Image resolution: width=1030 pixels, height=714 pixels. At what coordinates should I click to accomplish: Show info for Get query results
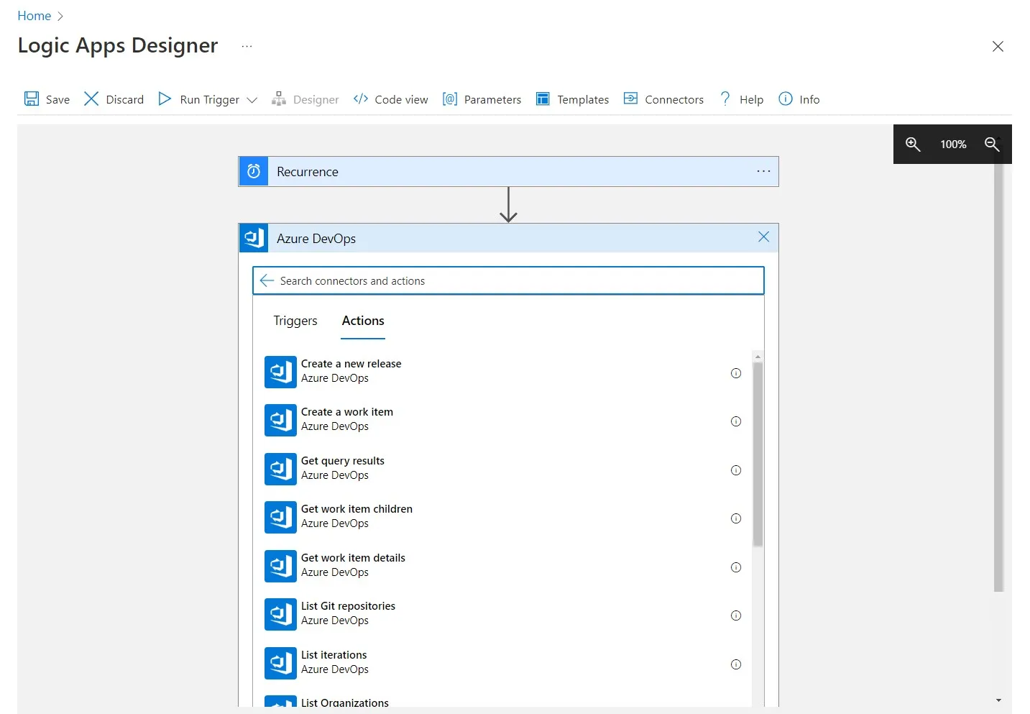(736, 470)
